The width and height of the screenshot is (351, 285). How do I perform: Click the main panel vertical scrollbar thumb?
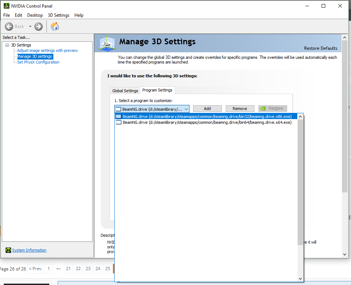344,116
